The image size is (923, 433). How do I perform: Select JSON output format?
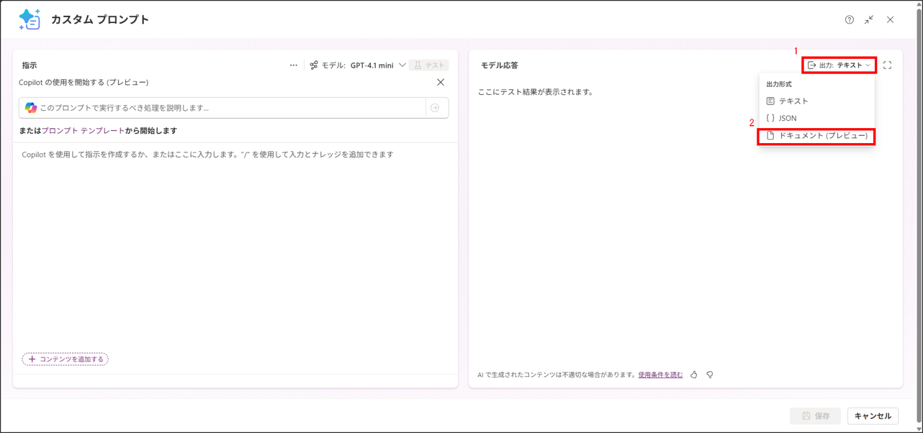788,119
